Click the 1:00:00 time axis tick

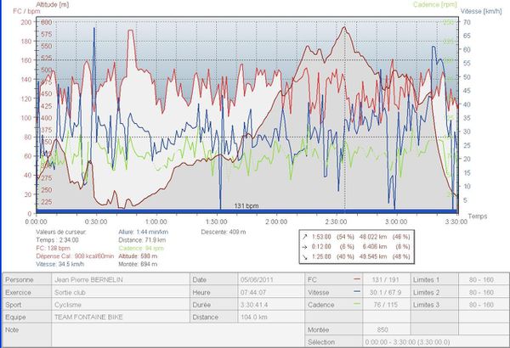tap(156, 222)
